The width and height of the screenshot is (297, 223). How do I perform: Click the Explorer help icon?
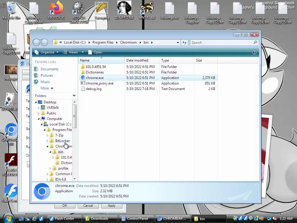click(254, 52)
